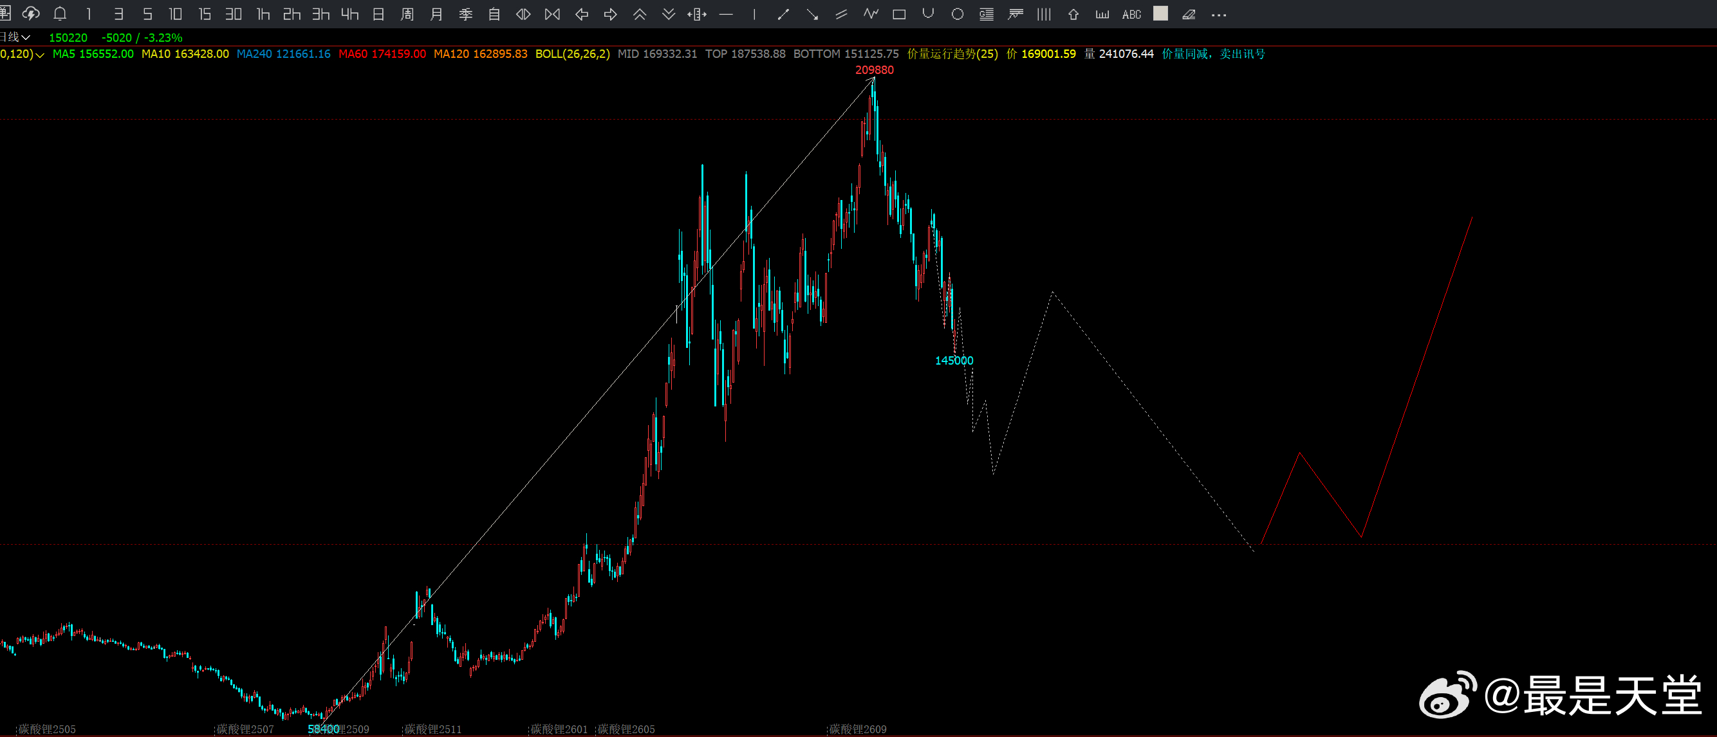
Task: Click the 碳酸锂2507 contract marker
Action: [245, 729]
